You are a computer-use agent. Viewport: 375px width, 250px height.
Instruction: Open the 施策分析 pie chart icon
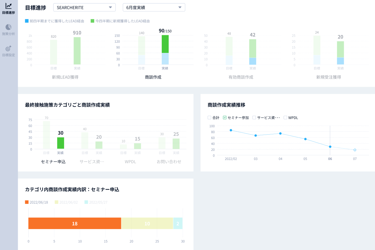point(9,27)
